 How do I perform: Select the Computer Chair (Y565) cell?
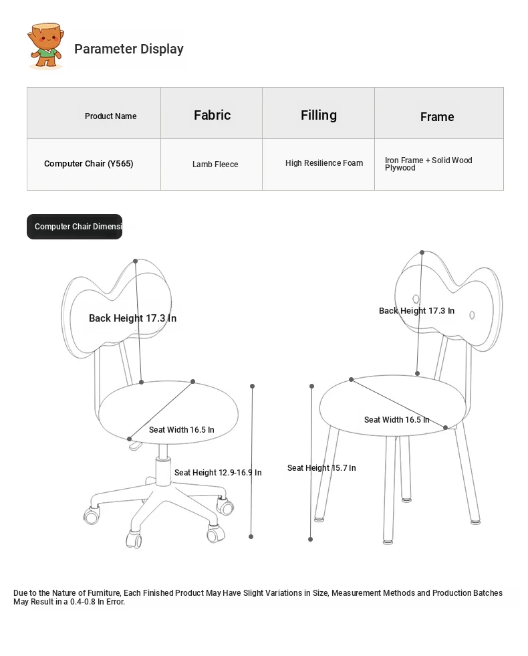point(89,164)
